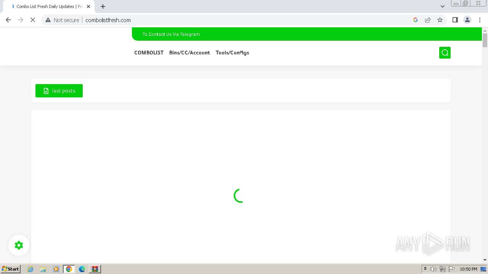Open the Google icon in address bar
Viewport: 488px width, 274px height.
click(416, 20)
